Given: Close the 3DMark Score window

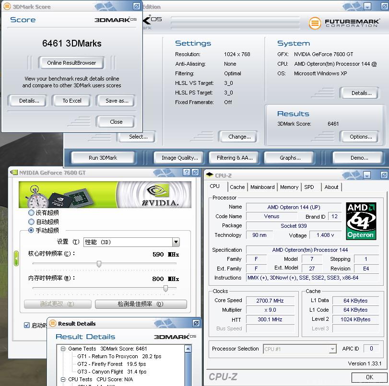Looking at the screenshot, I should pyautogui.click(x=136, y=6).
